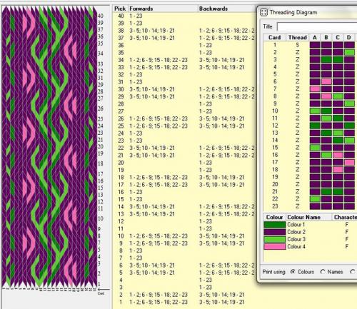The width and height of the screenshot is (357, 309).
Task: Click the Card column header
Action: (274, 38)
